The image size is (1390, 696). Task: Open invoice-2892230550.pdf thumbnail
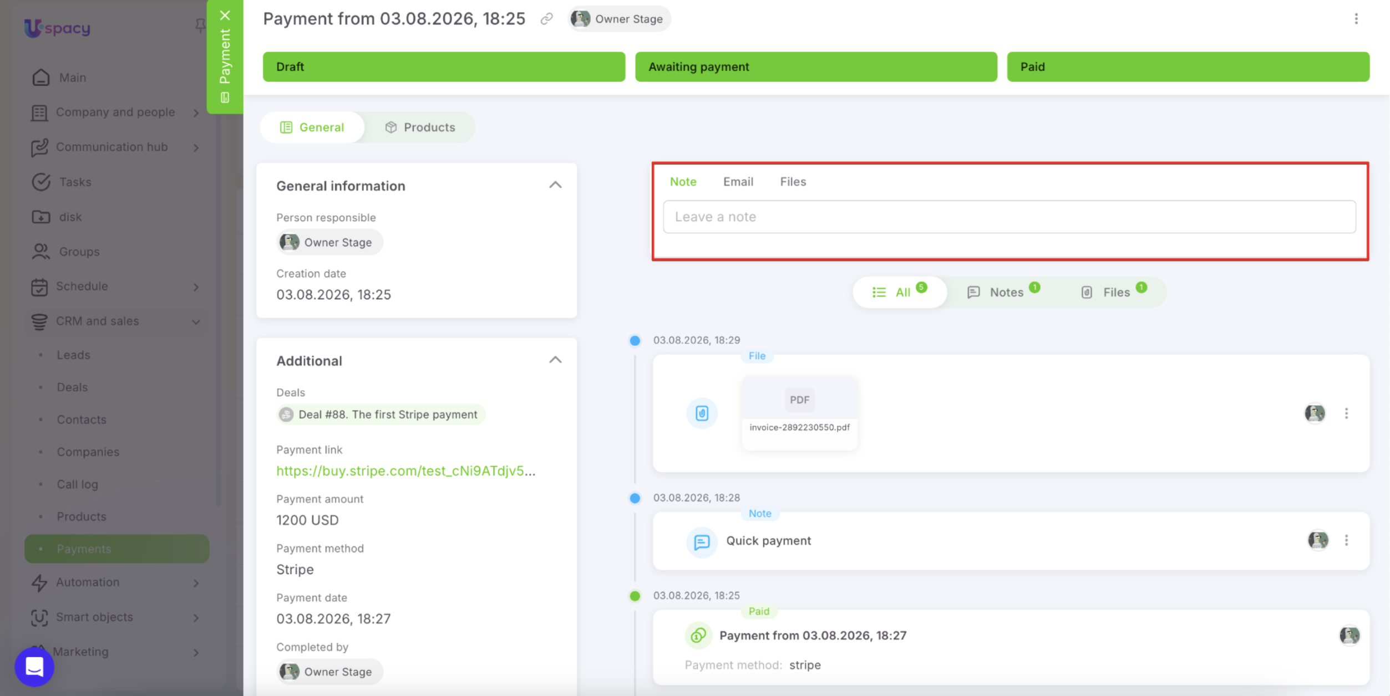click(x=799, y=413)
